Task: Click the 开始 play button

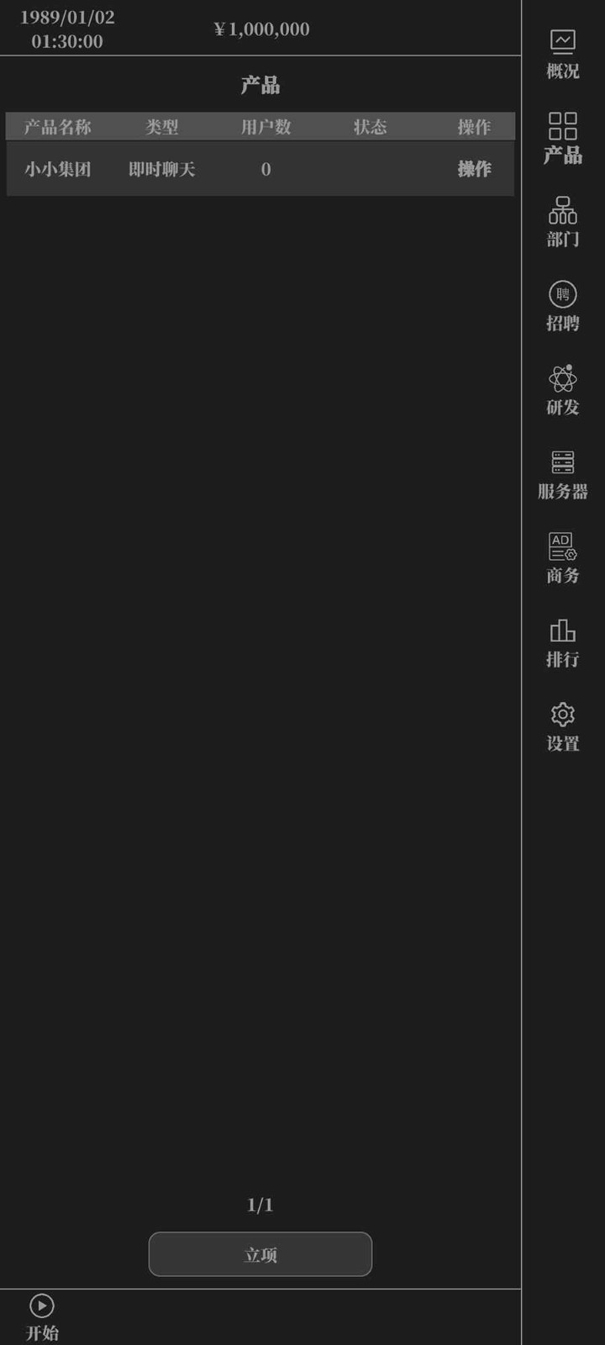Action: point(42,1305)
